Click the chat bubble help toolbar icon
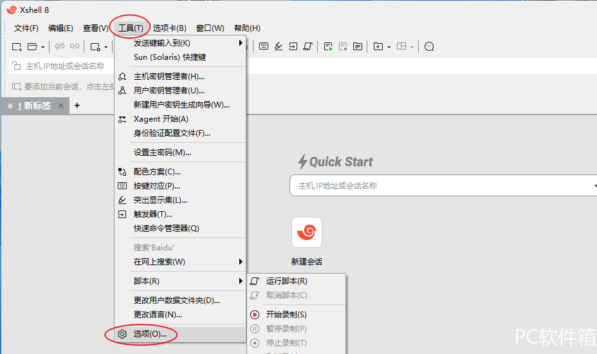Screen dimensions: 597x354 (429, 46)
